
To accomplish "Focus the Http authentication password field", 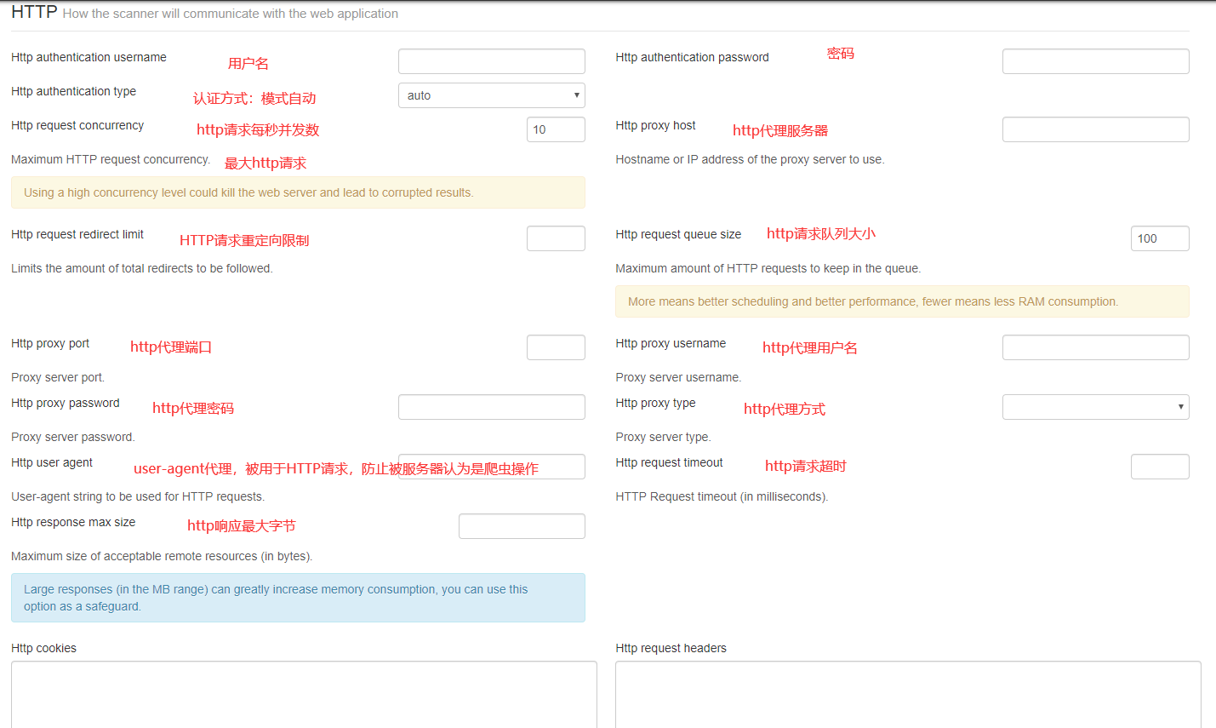I will point(1095,61).
